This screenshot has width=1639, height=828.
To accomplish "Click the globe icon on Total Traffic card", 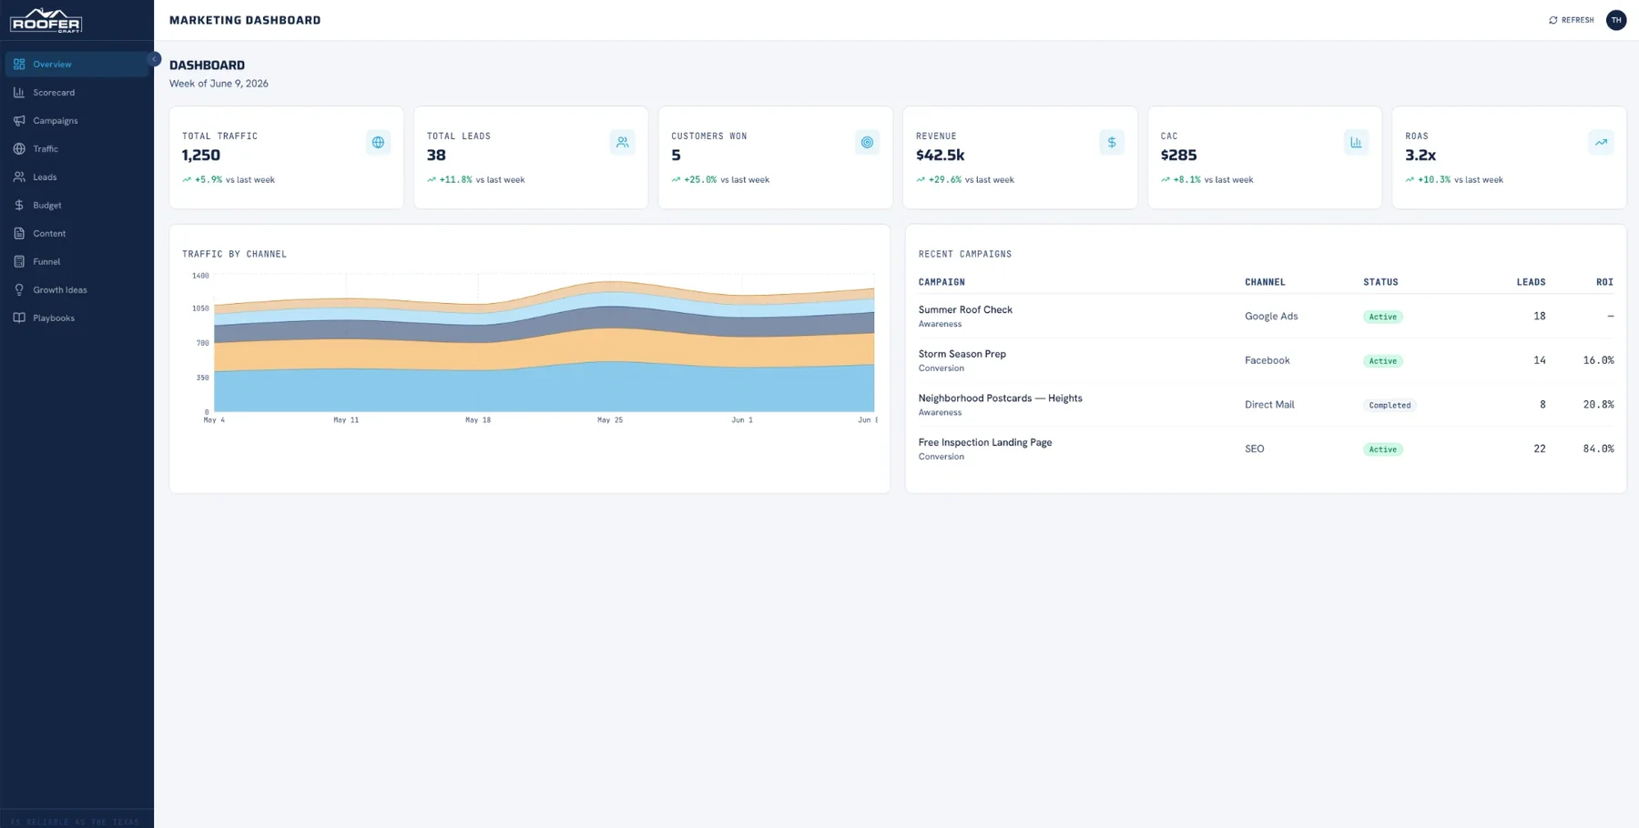I will [378, 143].
